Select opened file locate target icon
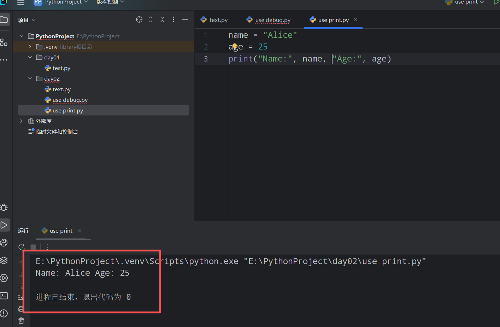Image resolution: width=500 pixels, height=327 pixels. [x=139, y=20]
